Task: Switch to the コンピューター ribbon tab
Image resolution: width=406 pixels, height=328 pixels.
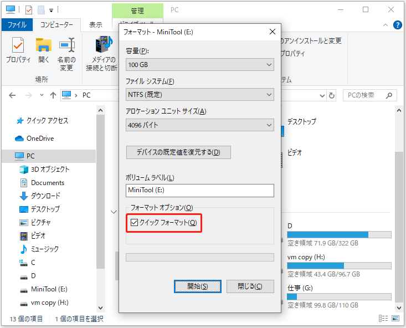Action: point(56,25)
